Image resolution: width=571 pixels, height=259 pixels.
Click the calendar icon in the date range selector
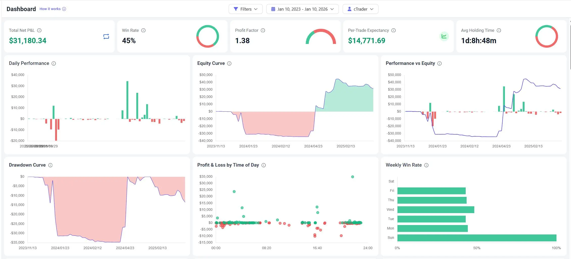(273, 9)
